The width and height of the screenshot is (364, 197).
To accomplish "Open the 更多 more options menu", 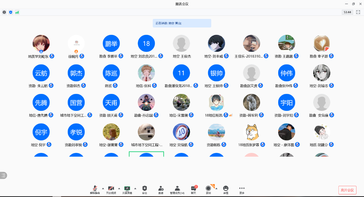I will (x=242, y=190).
